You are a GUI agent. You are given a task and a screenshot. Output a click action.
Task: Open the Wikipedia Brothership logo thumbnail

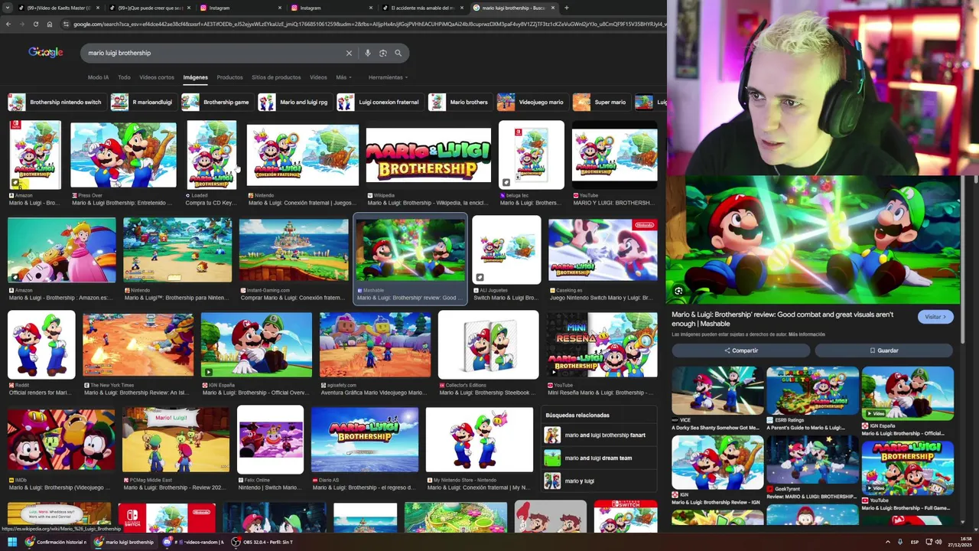[428, 155]
